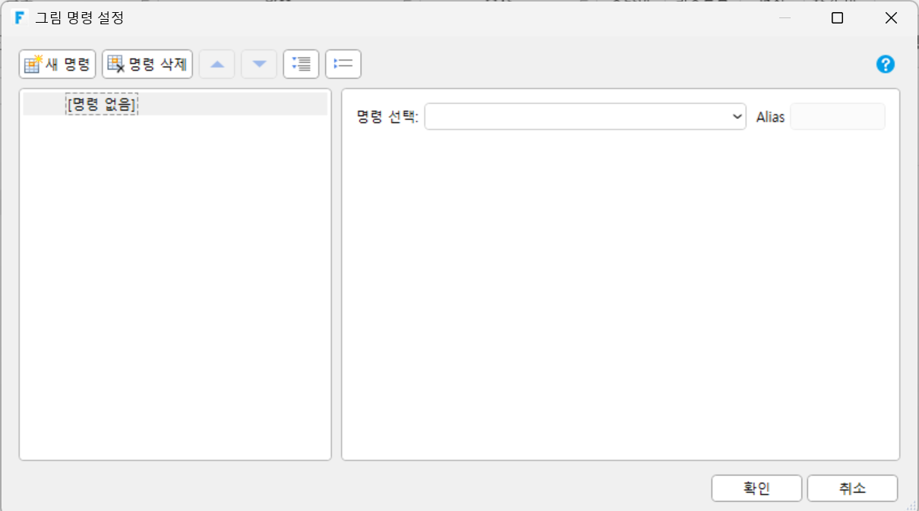Click the indent command icon
The height and width of the screenshot is (511, 919).
(301, 64)
